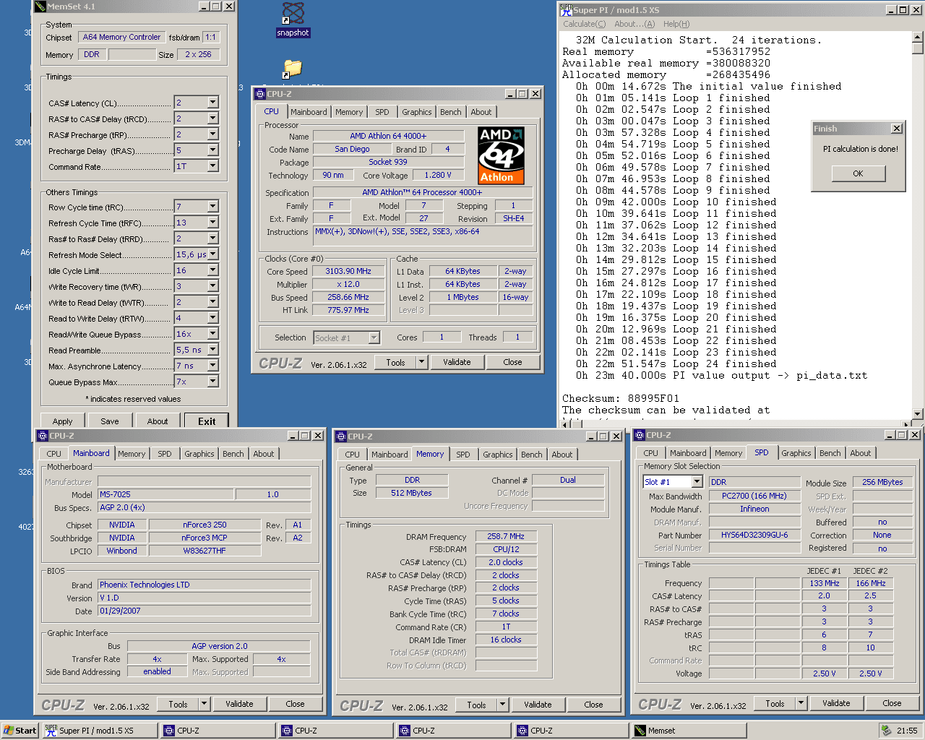The image size is (925, 740).
Task: Click the taskbar clock showing 21:55
Action: tap(907, 731)
